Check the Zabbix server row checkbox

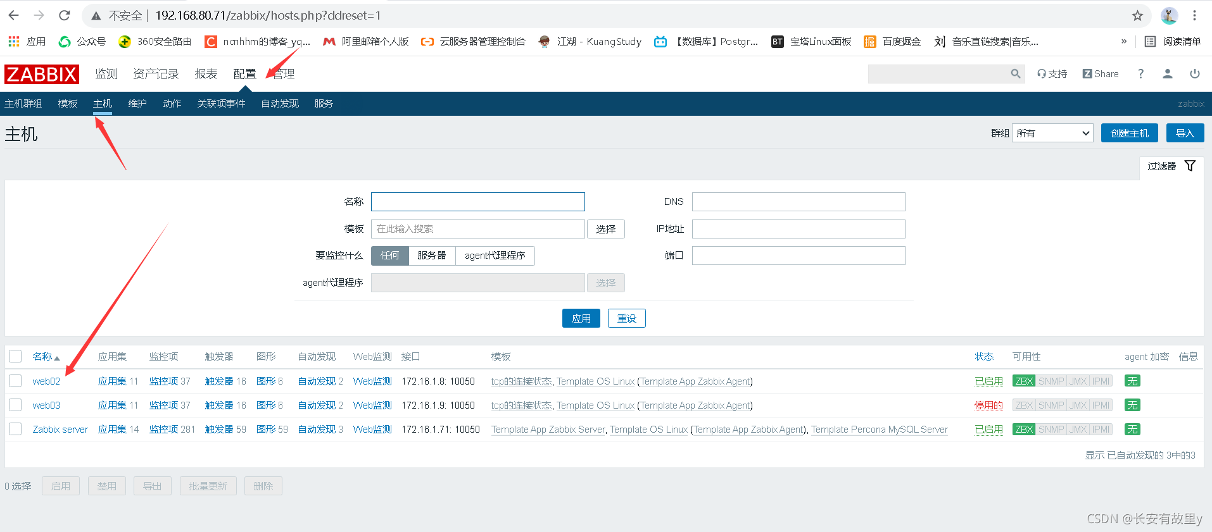pyautogui.click(x=16, y=429)
